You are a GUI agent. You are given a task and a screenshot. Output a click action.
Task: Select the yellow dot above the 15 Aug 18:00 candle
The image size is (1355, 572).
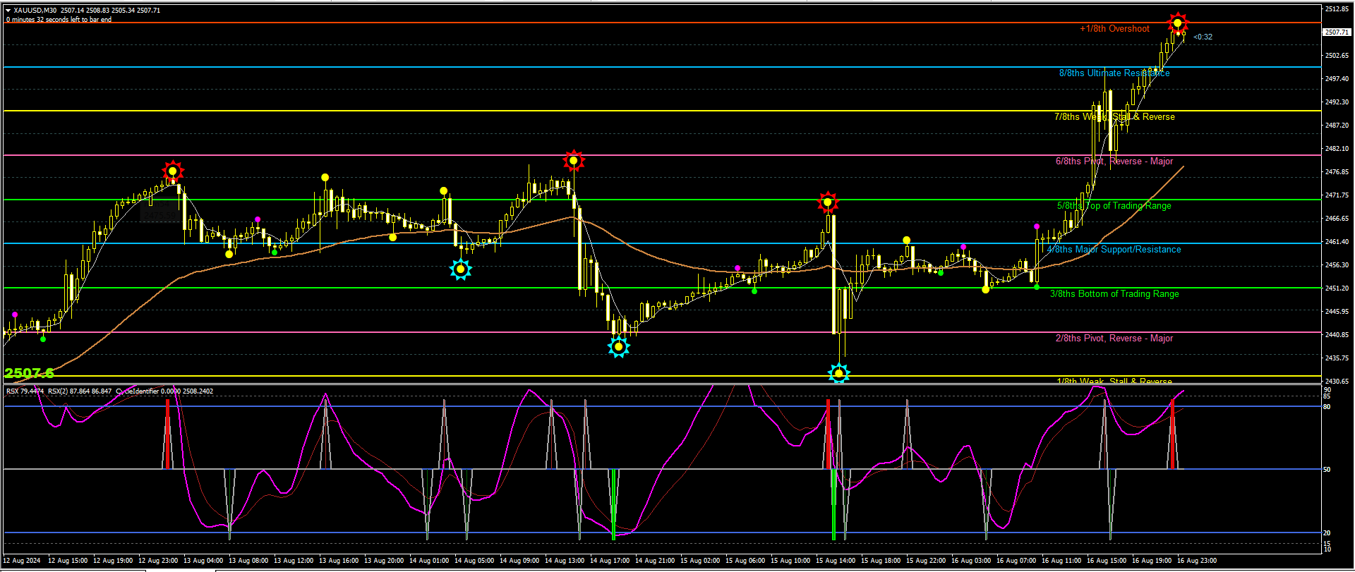click(x=906, y=241)
